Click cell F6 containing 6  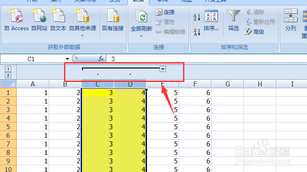(195, 135)
